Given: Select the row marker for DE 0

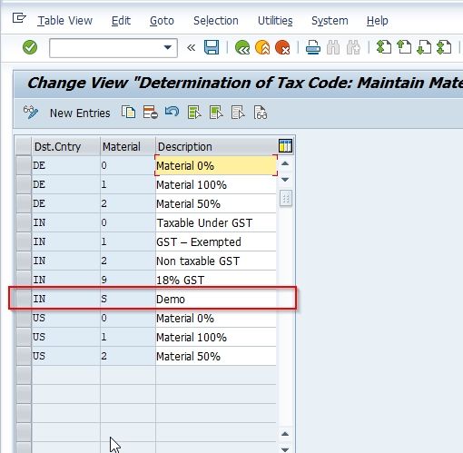Looking at the screenshot, I should pyautogui.click(x=24, y=165).
